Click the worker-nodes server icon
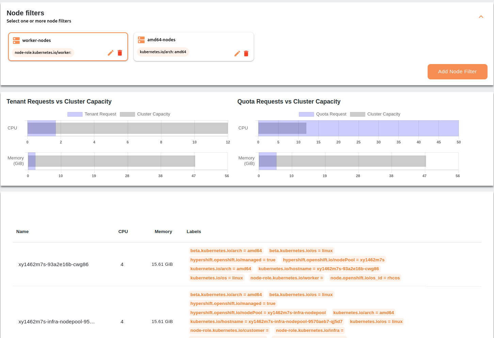The width and height of the screenshot is (494, 338). point(16,41)
